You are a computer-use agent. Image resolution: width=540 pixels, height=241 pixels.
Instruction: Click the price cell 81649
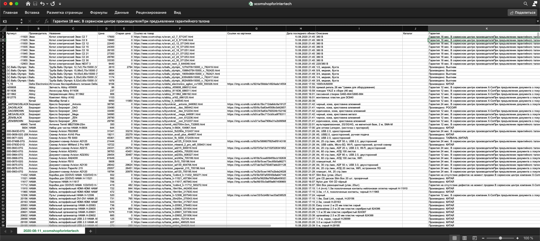(106, 158)
